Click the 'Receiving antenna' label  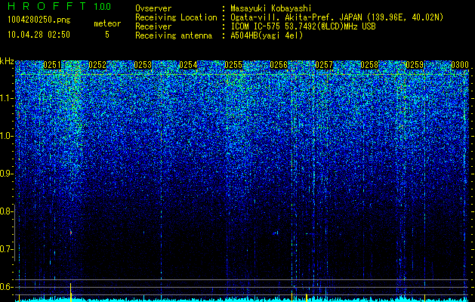point(174,35)
